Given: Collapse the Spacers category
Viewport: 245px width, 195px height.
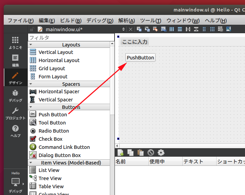Looking at the screenshot, I should click(x=31, y=84).
